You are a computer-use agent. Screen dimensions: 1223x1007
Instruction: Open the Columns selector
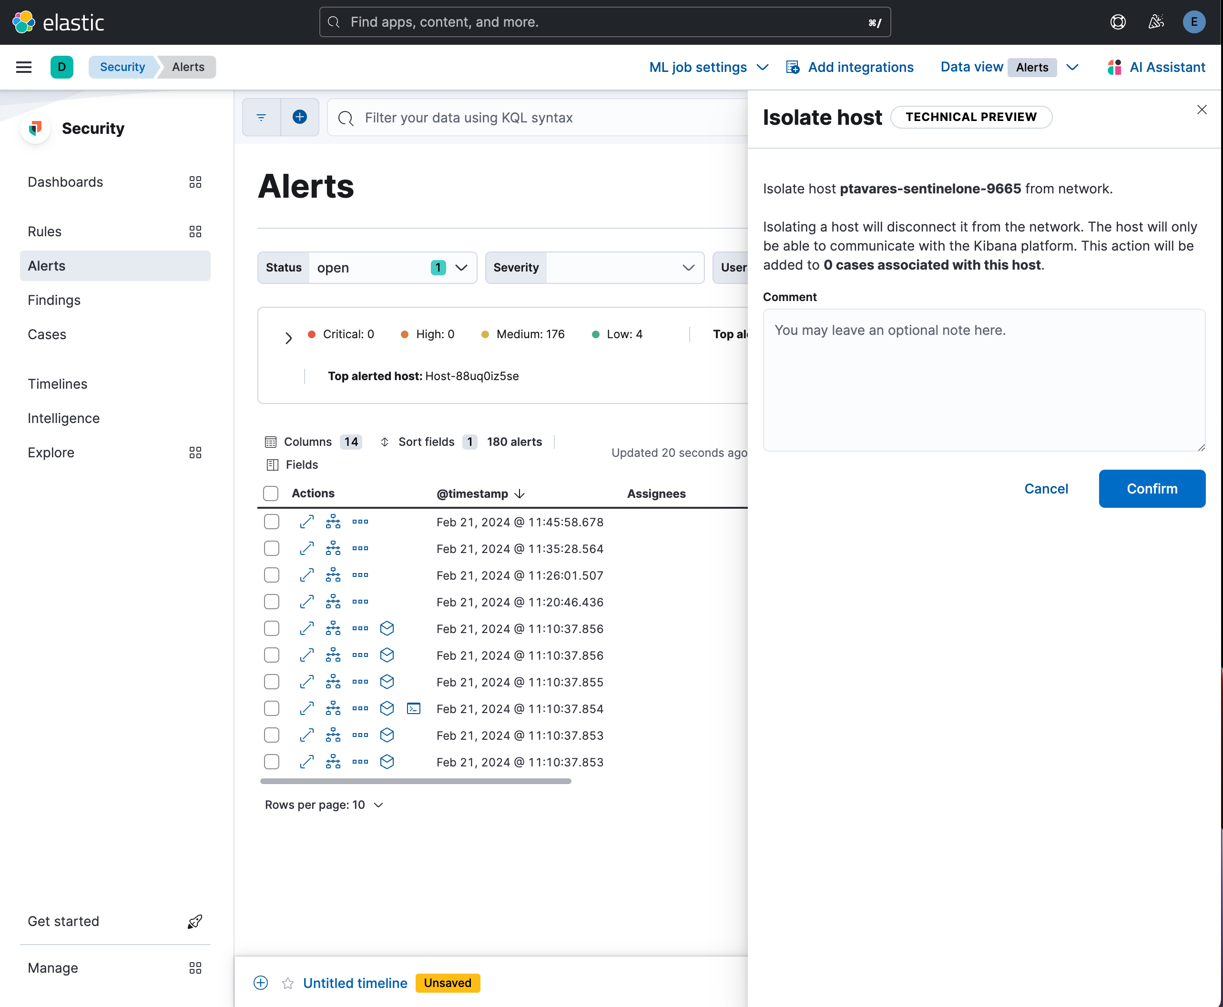coord(313,442)
